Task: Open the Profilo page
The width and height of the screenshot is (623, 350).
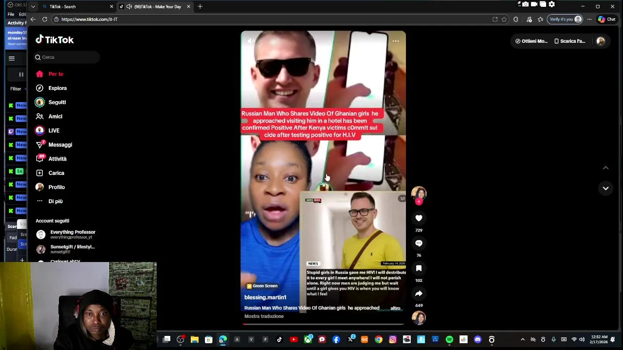Action: click(x=51, y=187)
